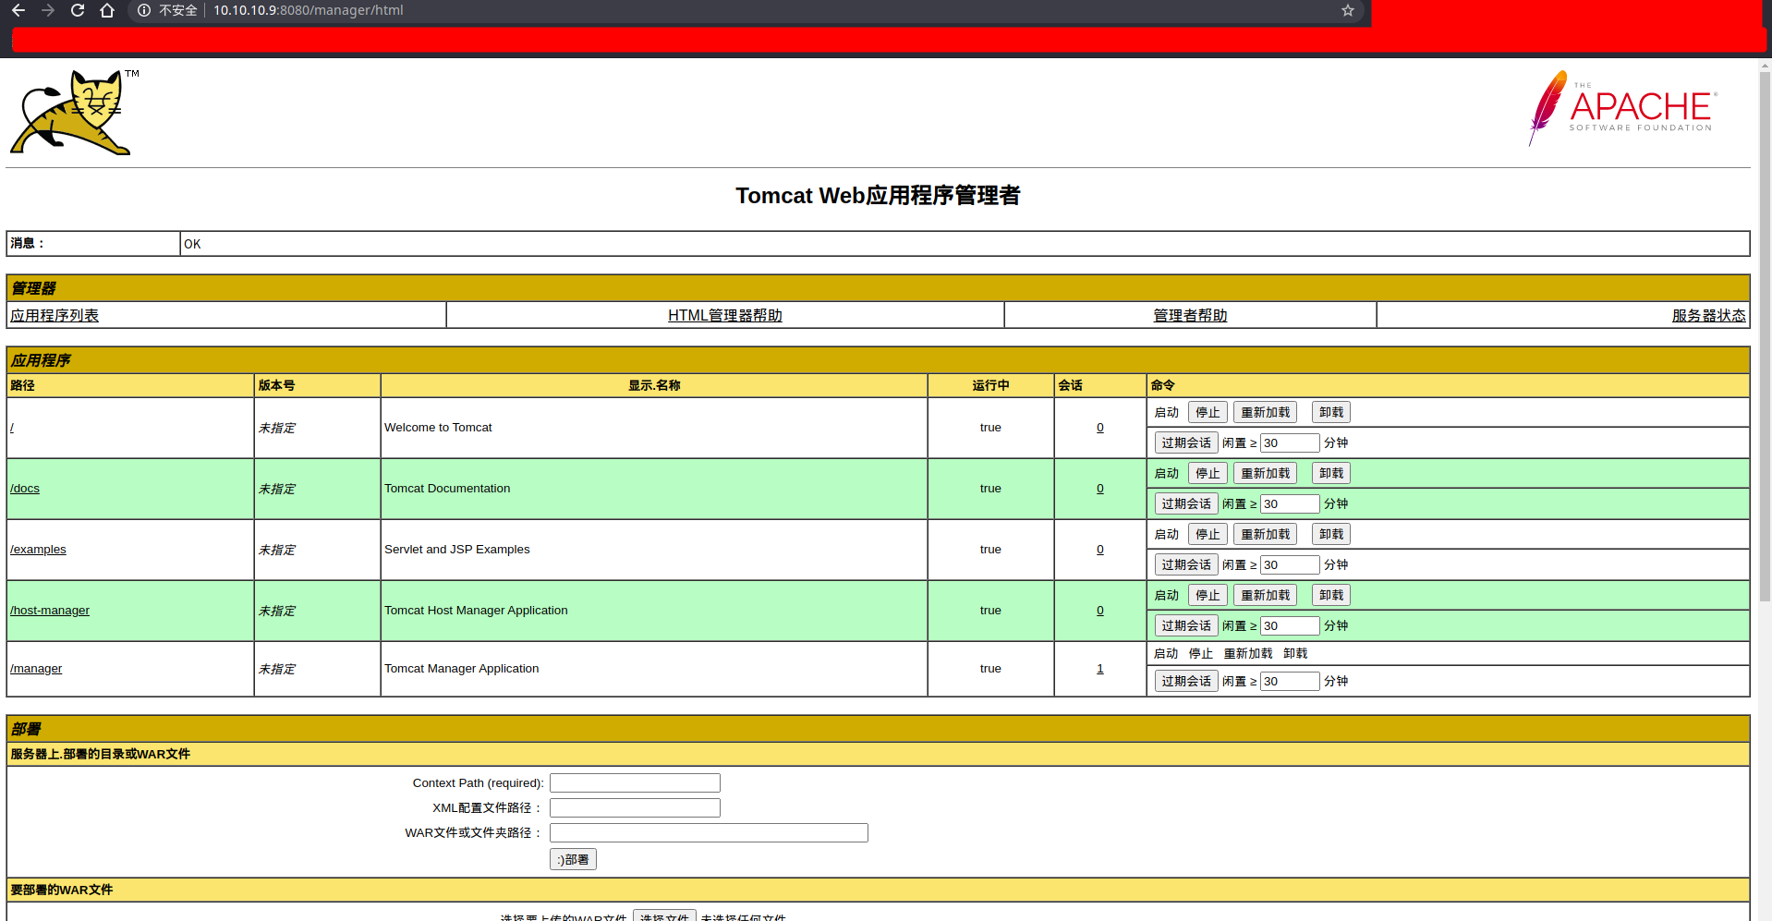Open 服务器状态 link
Viewport: 1772px width, 921px height.
pos(1708,315)
